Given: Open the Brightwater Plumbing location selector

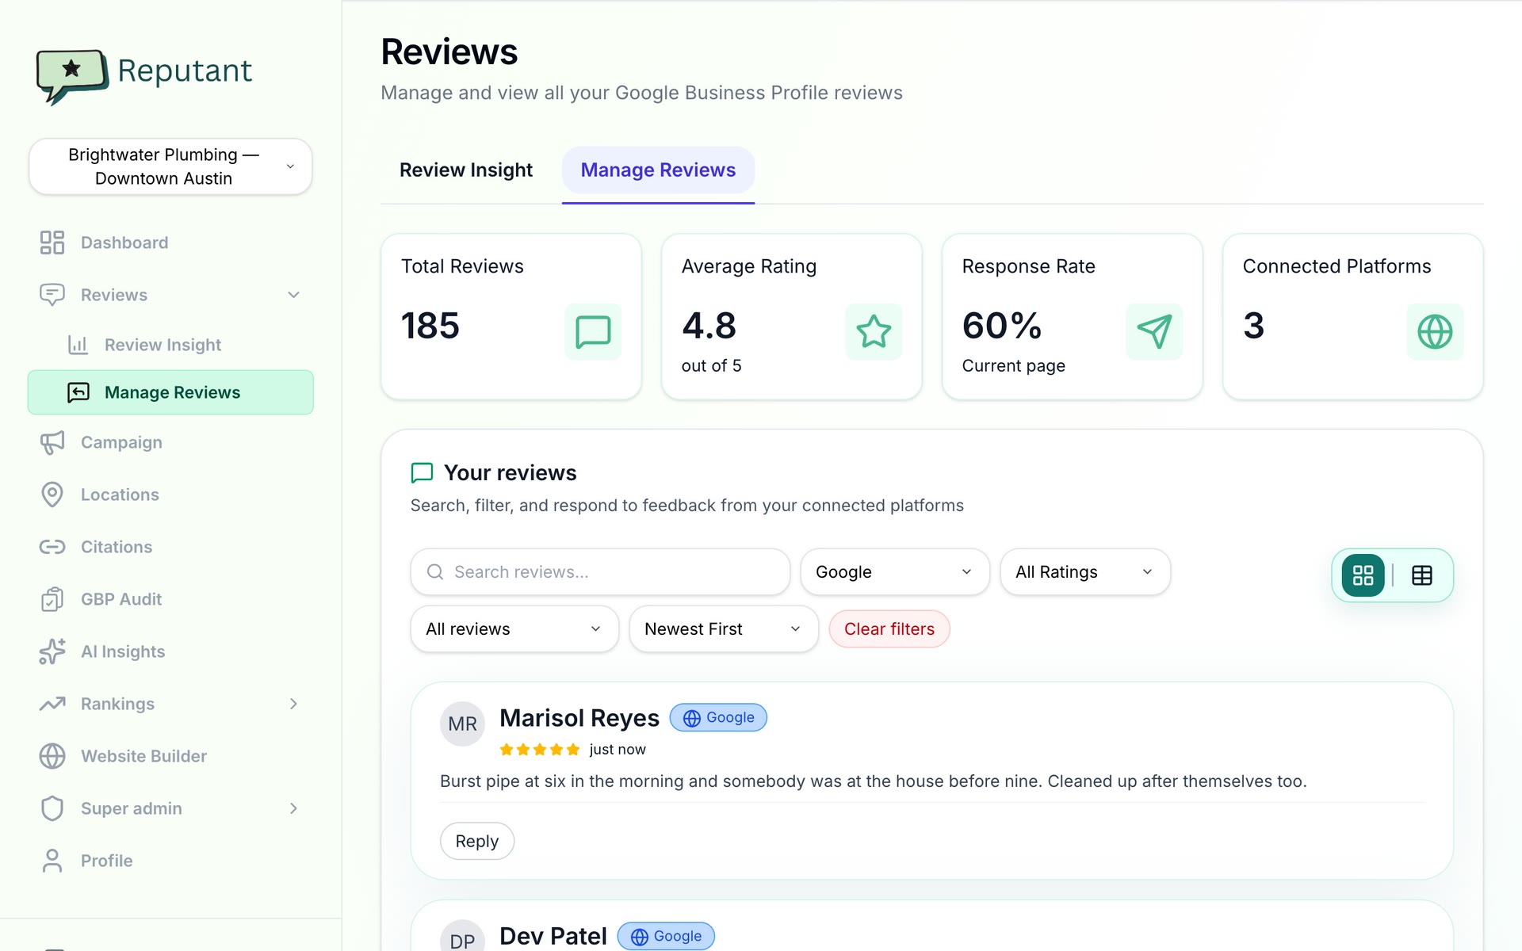Looking at the screenshot, I should point(170,166).
